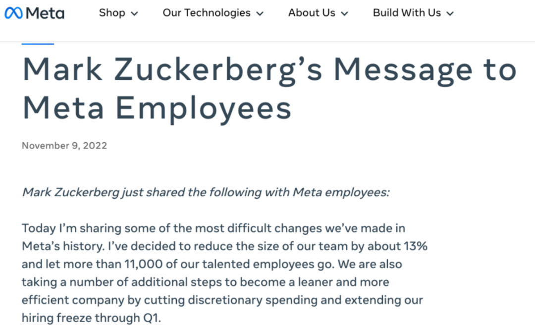Click "hiring freeze through Q1" text
Screen dimensions: 535x335
pos(91,318)
